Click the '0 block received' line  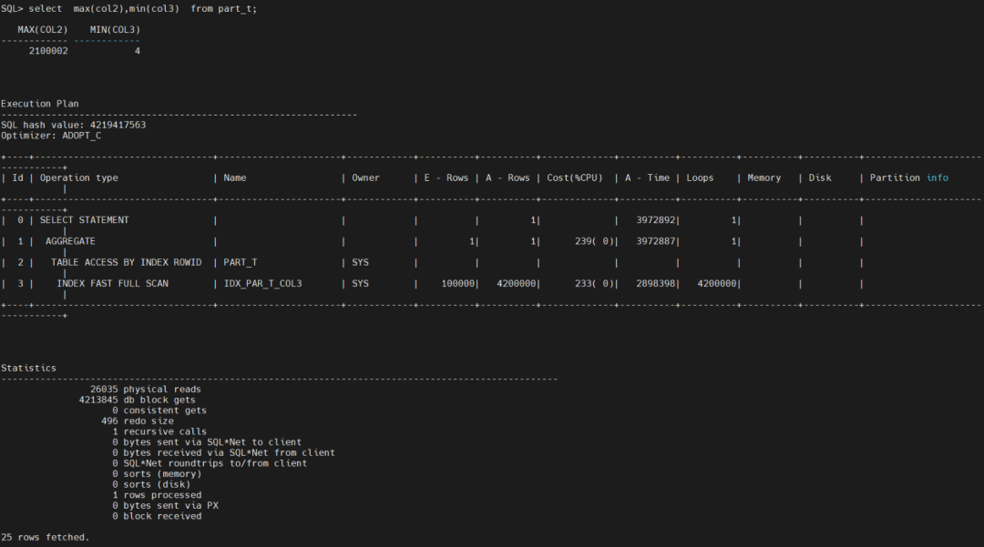coord(157,516)
